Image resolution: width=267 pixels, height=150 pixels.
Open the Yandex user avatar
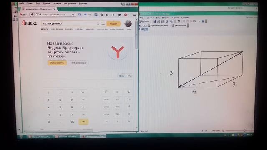[x=128, y=24]
